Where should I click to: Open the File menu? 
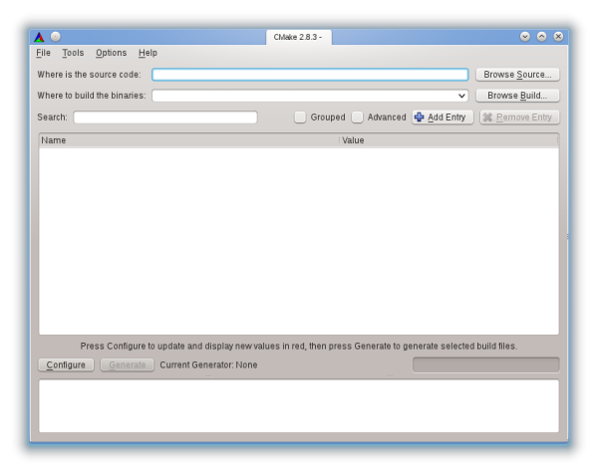click(43, 53)
